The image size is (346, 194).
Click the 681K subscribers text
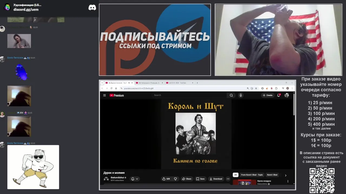[x=117, y=180]
